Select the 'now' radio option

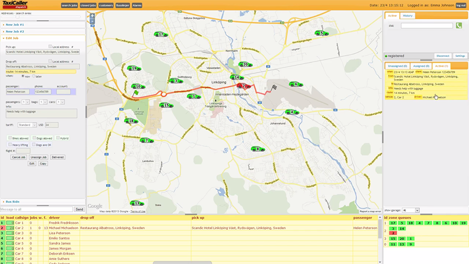pos(23,76)
